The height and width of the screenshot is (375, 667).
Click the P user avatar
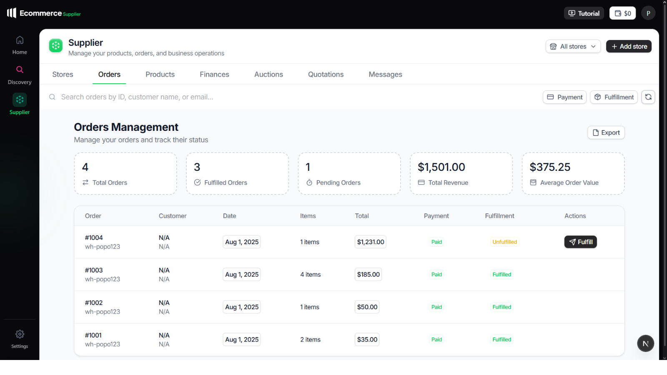pyautogui.click(x=648, y=13)
